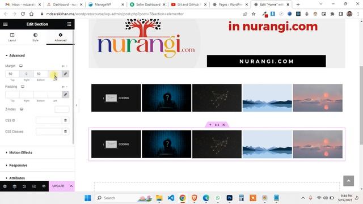
Task: Open Margin responsive device selector
Action: [21, 66]
